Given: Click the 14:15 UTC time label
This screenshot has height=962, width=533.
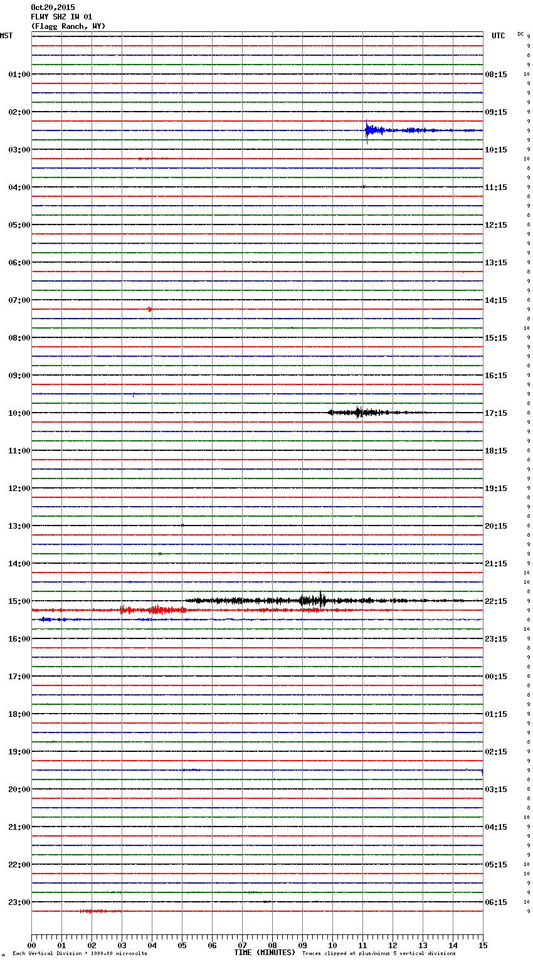Looking at the screenshot, I should coord(496,300).
